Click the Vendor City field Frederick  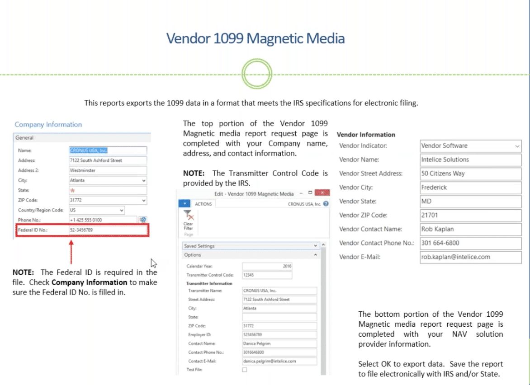click(470, 188)
